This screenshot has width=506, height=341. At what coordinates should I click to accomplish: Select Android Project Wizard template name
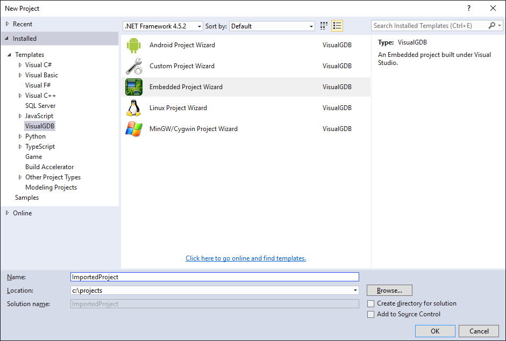(x=182, y=45)
